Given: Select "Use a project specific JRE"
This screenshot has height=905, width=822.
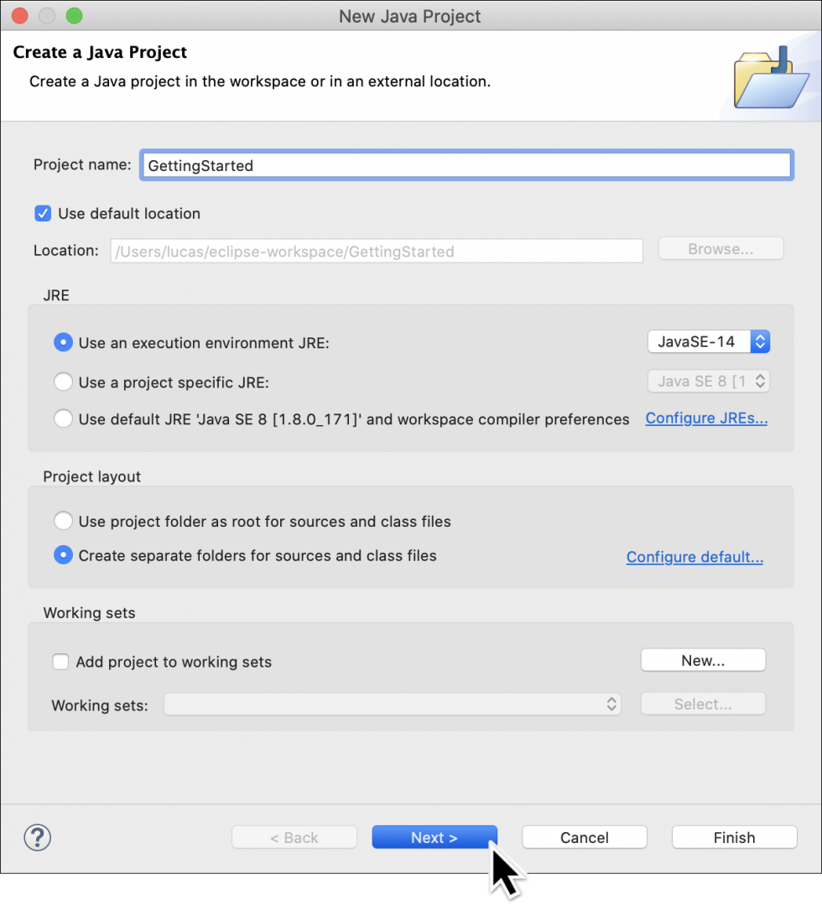Looking at the screenshot, I should [63, 381].
